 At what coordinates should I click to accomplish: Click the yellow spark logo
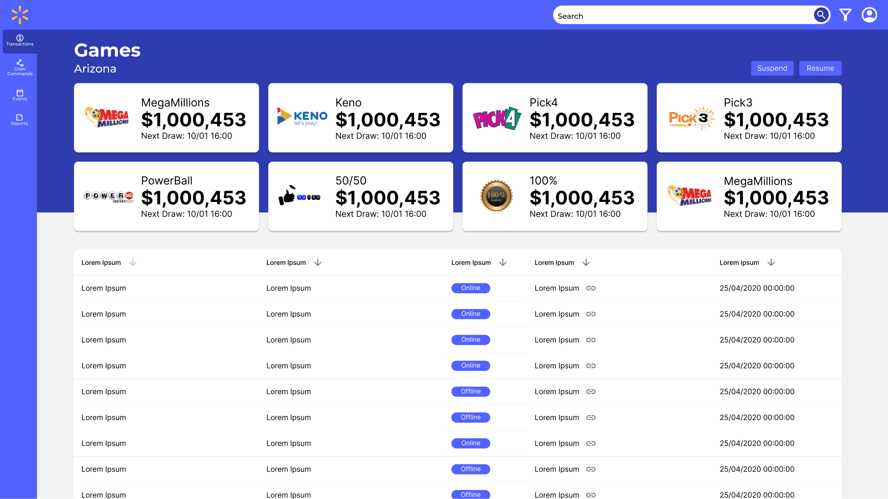point(20,15)
